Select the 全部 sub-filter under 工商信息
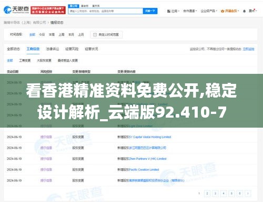This screenshot has height=202, width=263. pyautogui.click(x=10, y=61)
